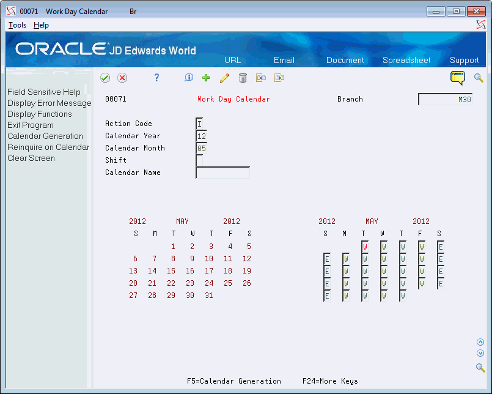Click the Action Code field

point(199,124)
